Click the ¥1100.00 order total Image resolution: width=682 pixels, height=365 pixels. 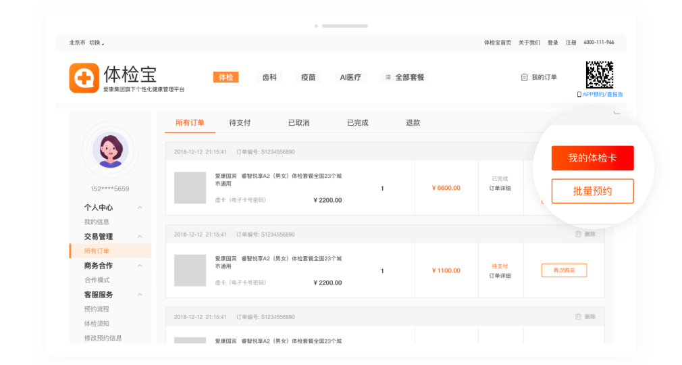446,270
